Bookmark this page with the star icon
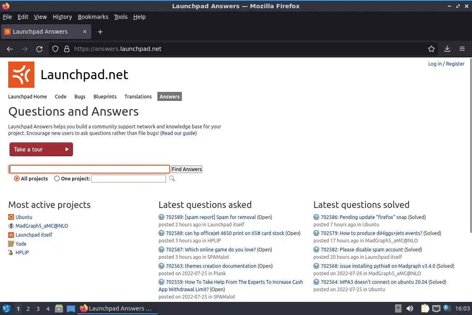This screenshot has width=472, height=315. [x=431, y=49]
